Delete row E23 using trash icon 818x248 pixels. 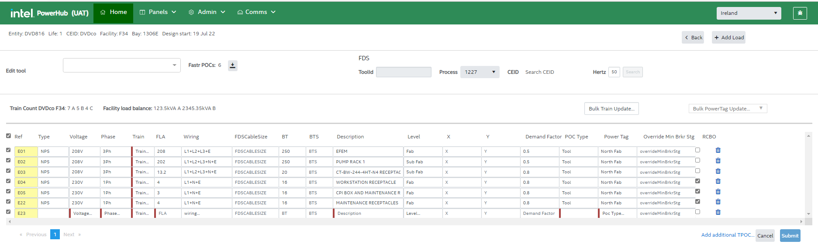coord(718,212)
